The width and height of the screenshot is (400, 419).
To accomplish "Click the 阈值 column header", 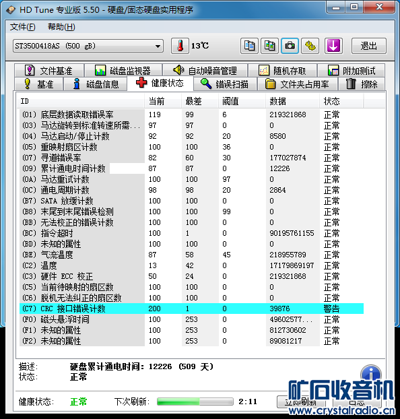I will pos(242,101).
